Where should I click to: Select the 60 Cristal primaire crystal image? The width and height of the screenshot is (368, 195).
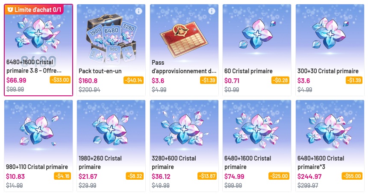coord(257,34)
